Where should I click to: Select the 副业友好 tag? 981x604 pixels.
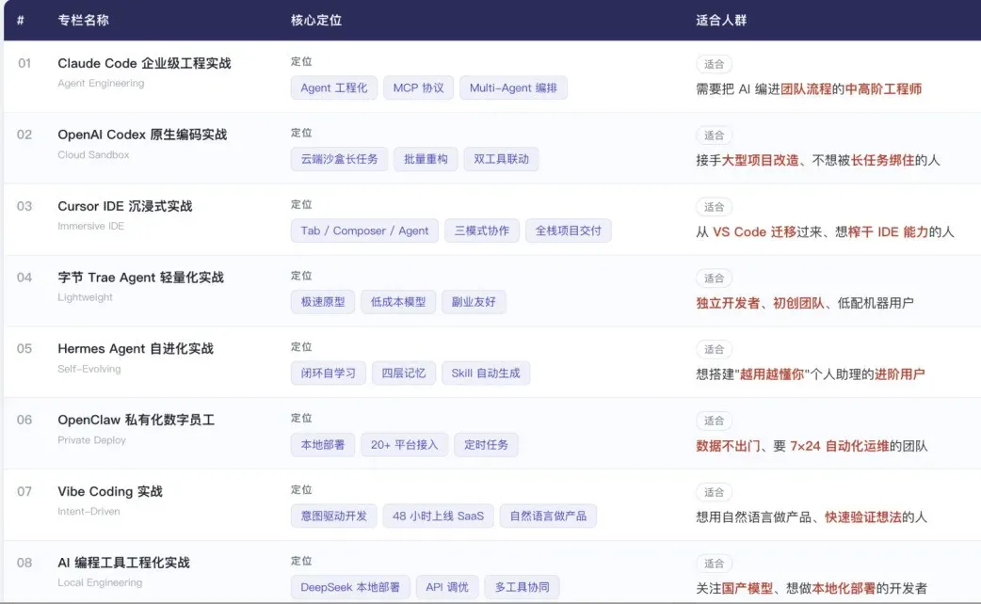tap(474, 302)
